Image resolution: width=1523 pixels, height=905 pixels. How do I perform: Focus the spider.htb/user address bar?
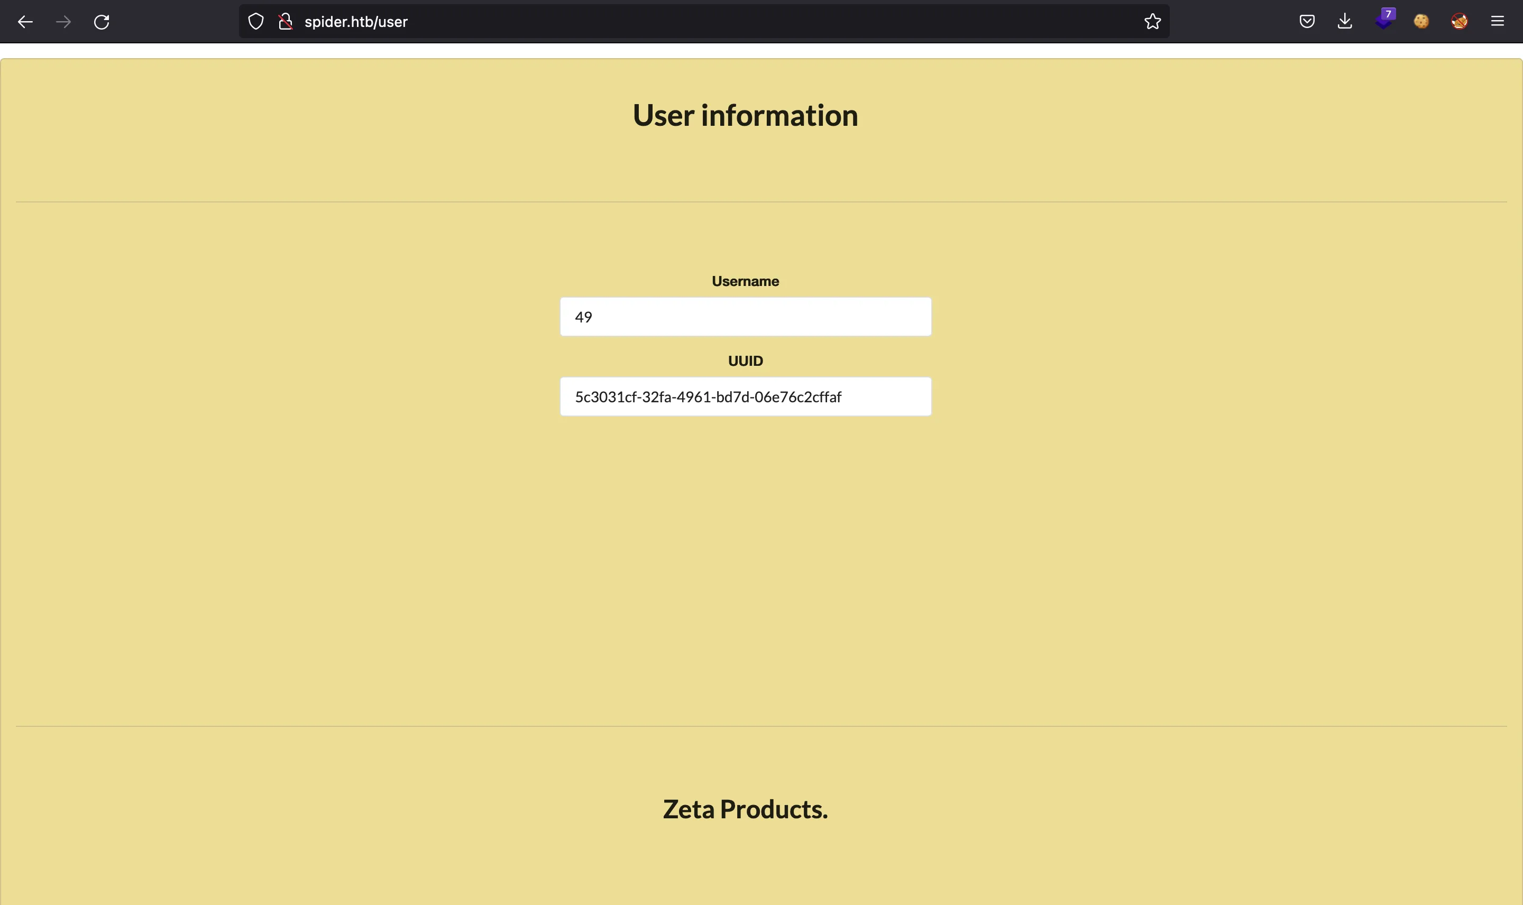[x=704, y=21]
